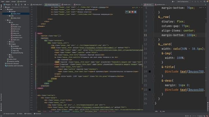209x117 pixels.
Task: Open page in Chrome from floating browser bar
Action: [x=130, y=12]
